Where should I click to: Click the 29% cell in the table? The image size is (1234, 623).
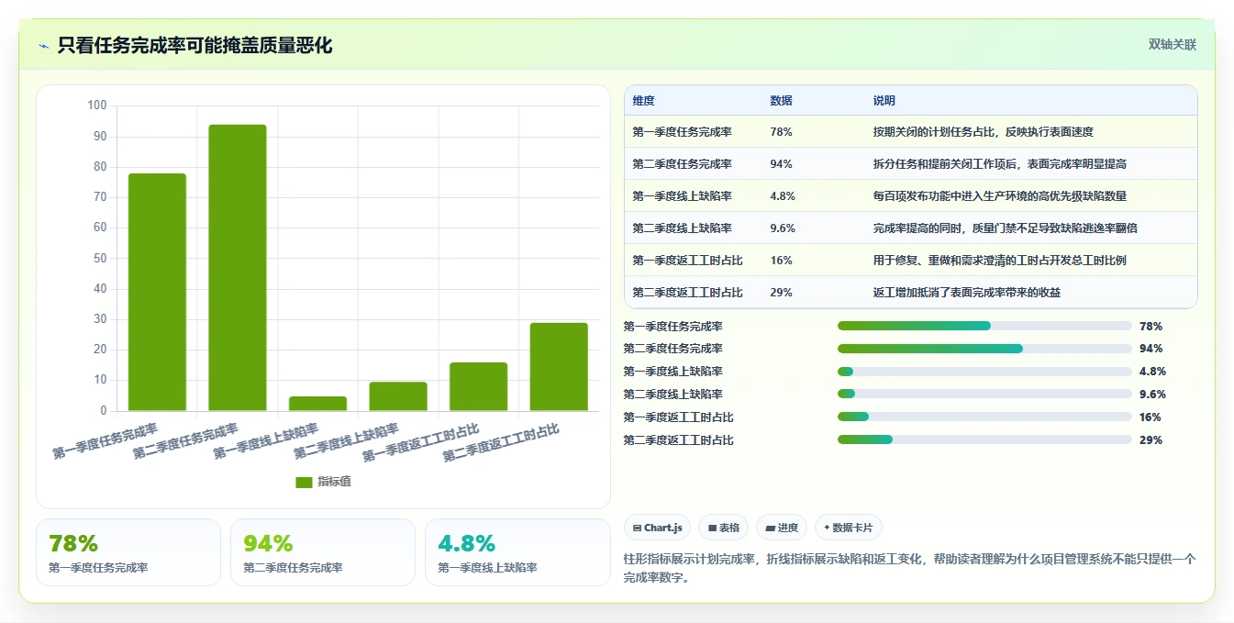[782, 293]
